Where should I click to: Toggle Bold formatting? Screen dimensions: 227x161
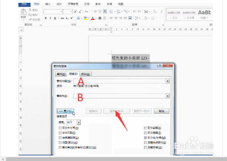[45, 18]
